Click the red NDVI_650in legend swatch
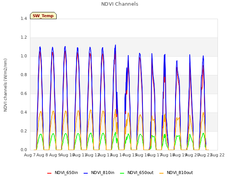The image size is (240, 180). [49, 173]
